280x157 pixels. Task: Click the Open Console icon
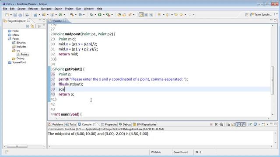(x=263, y=124)
